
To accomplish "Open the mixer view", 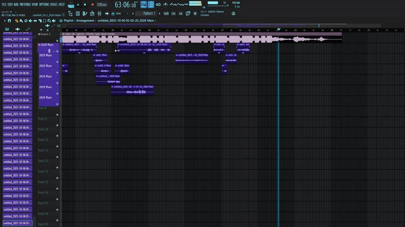I will (99, 14).
